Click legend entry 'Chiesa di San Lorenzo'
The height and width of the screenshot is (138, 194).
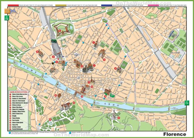tap(17, 97)
